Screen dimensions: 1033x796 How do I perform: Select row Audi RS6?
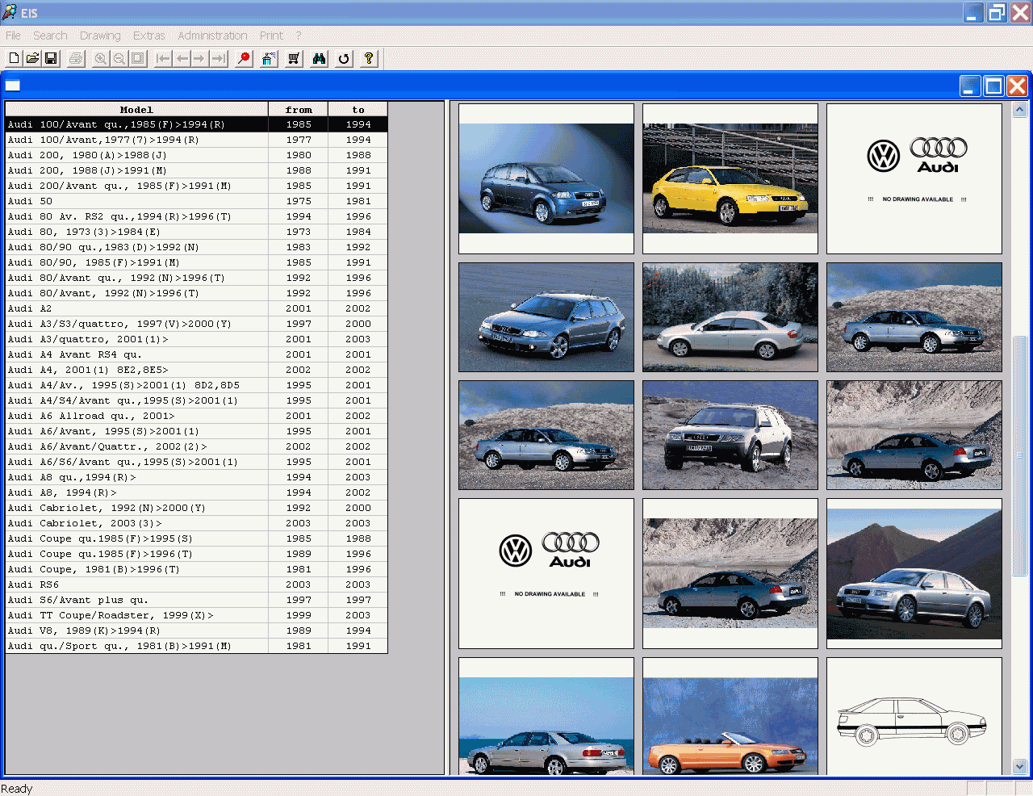[196, 584]
